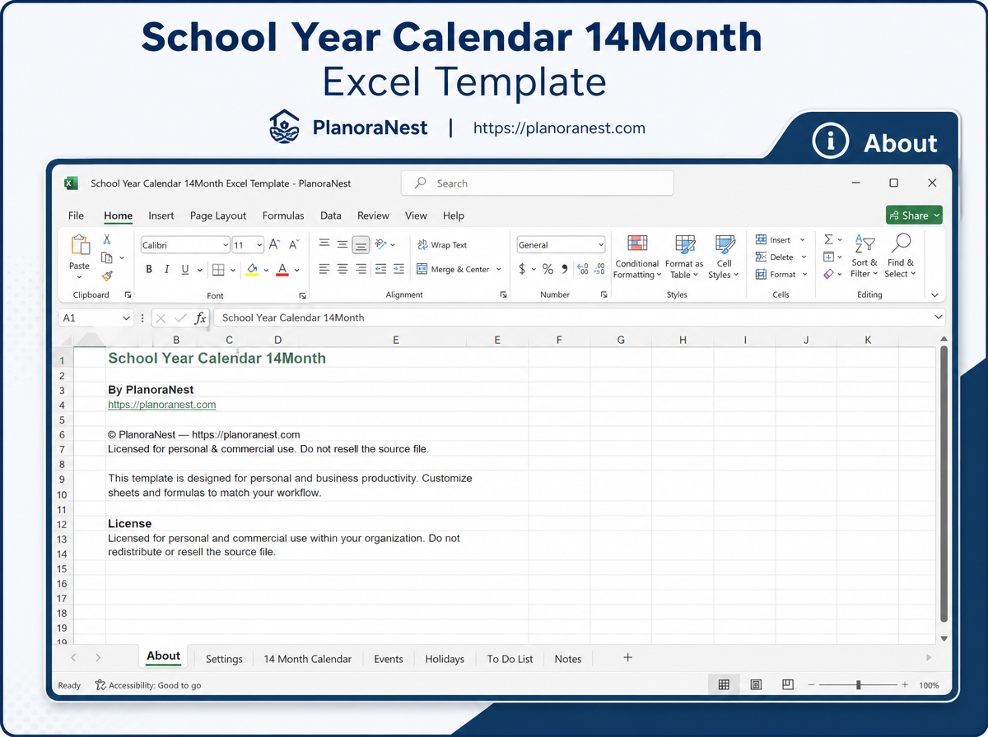
Task: Open the Calibri font name dropdown
Action: pyautogui.click(x=226, y=245)
